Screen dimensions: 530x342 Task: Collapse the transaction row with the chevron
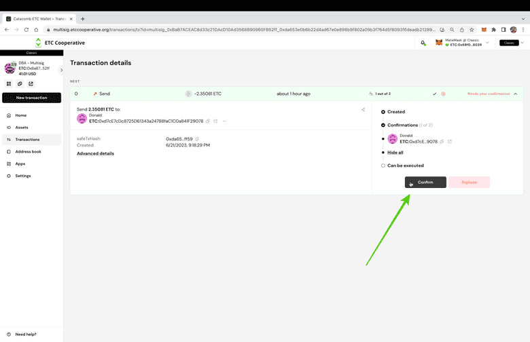tap(516, 94)
